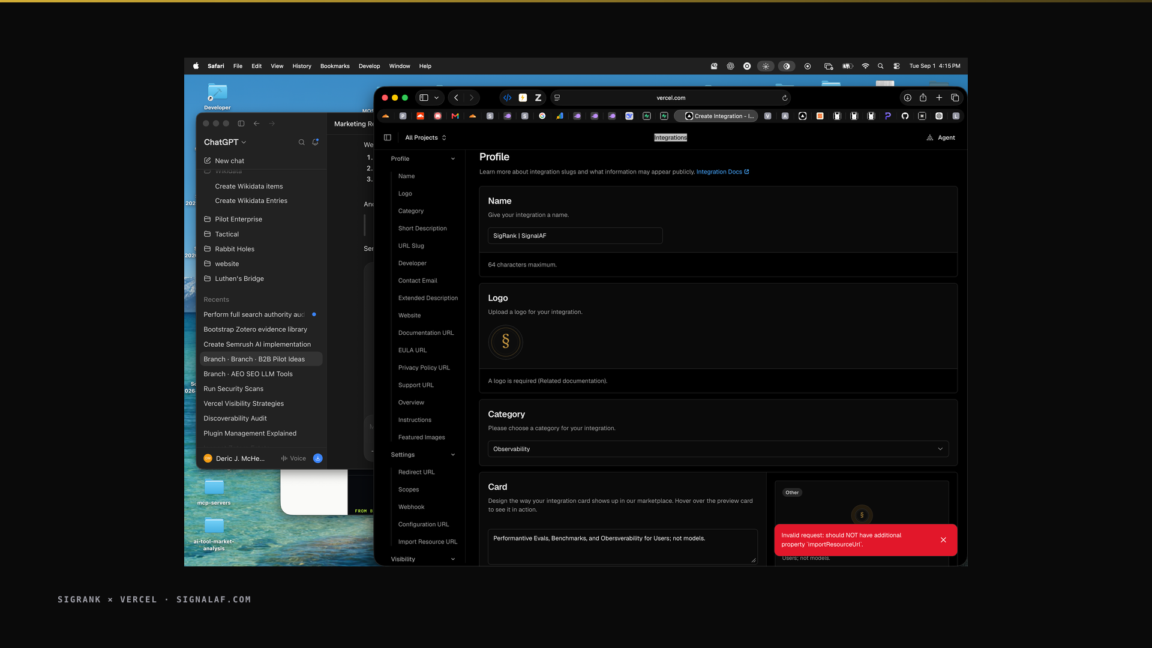Viewport: 1152px width, 648px height.
Task: Toggle the ChatGPT window sidebar
Action: [x=241, y=124]
